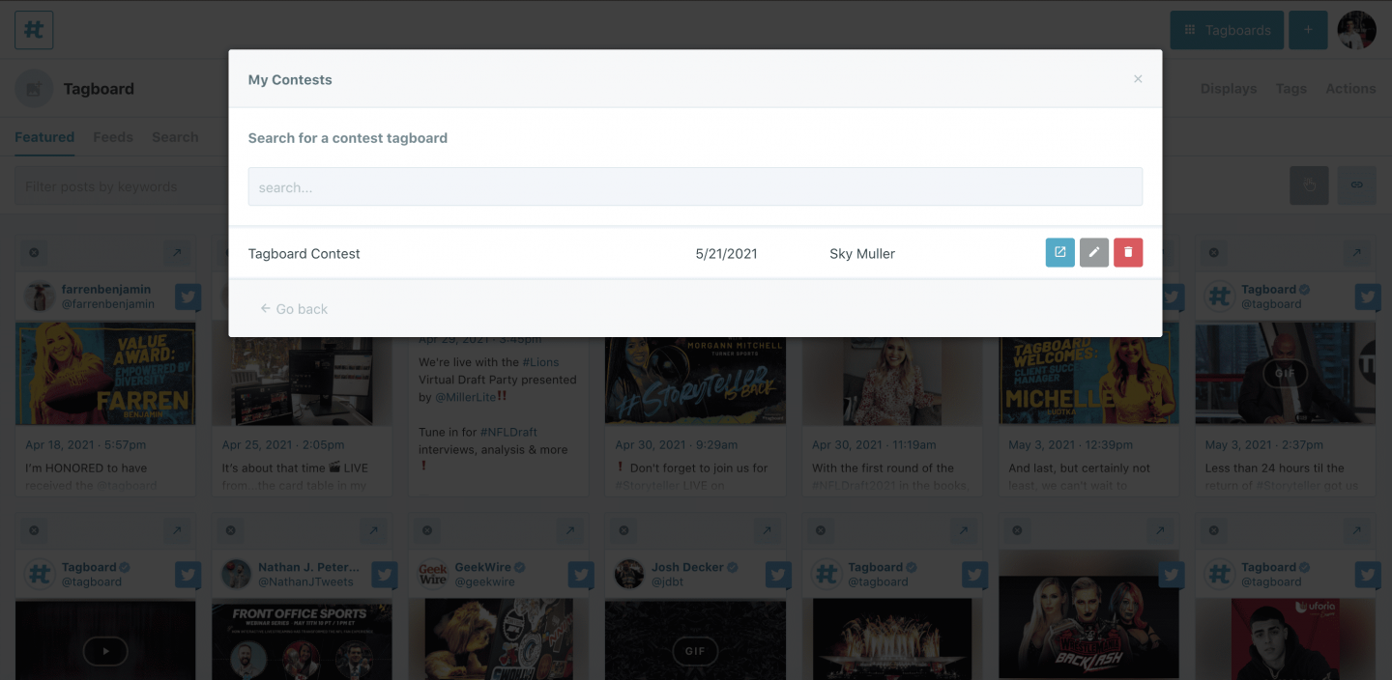Play the Tagboard video post
Image resolution: width=1392 pixels, height=680 pixels.
click(x=105, y=651)
